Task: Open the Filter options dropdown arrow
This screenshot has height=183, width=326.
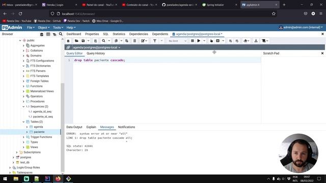Action: point(161,41)
